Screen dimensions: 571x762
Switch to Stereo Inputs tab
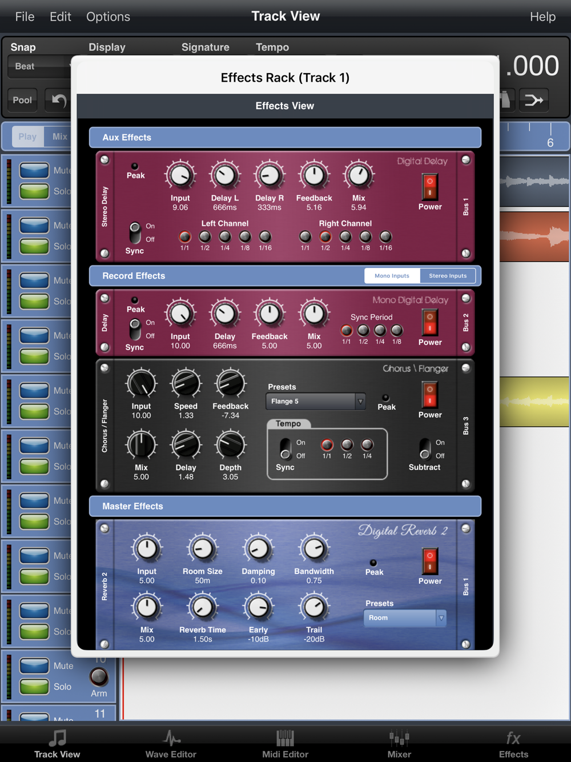[448, 276]
